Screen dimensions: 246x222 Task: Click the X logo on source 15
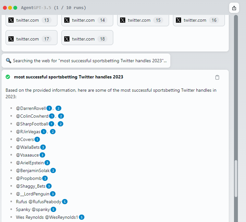pos(123,20)
